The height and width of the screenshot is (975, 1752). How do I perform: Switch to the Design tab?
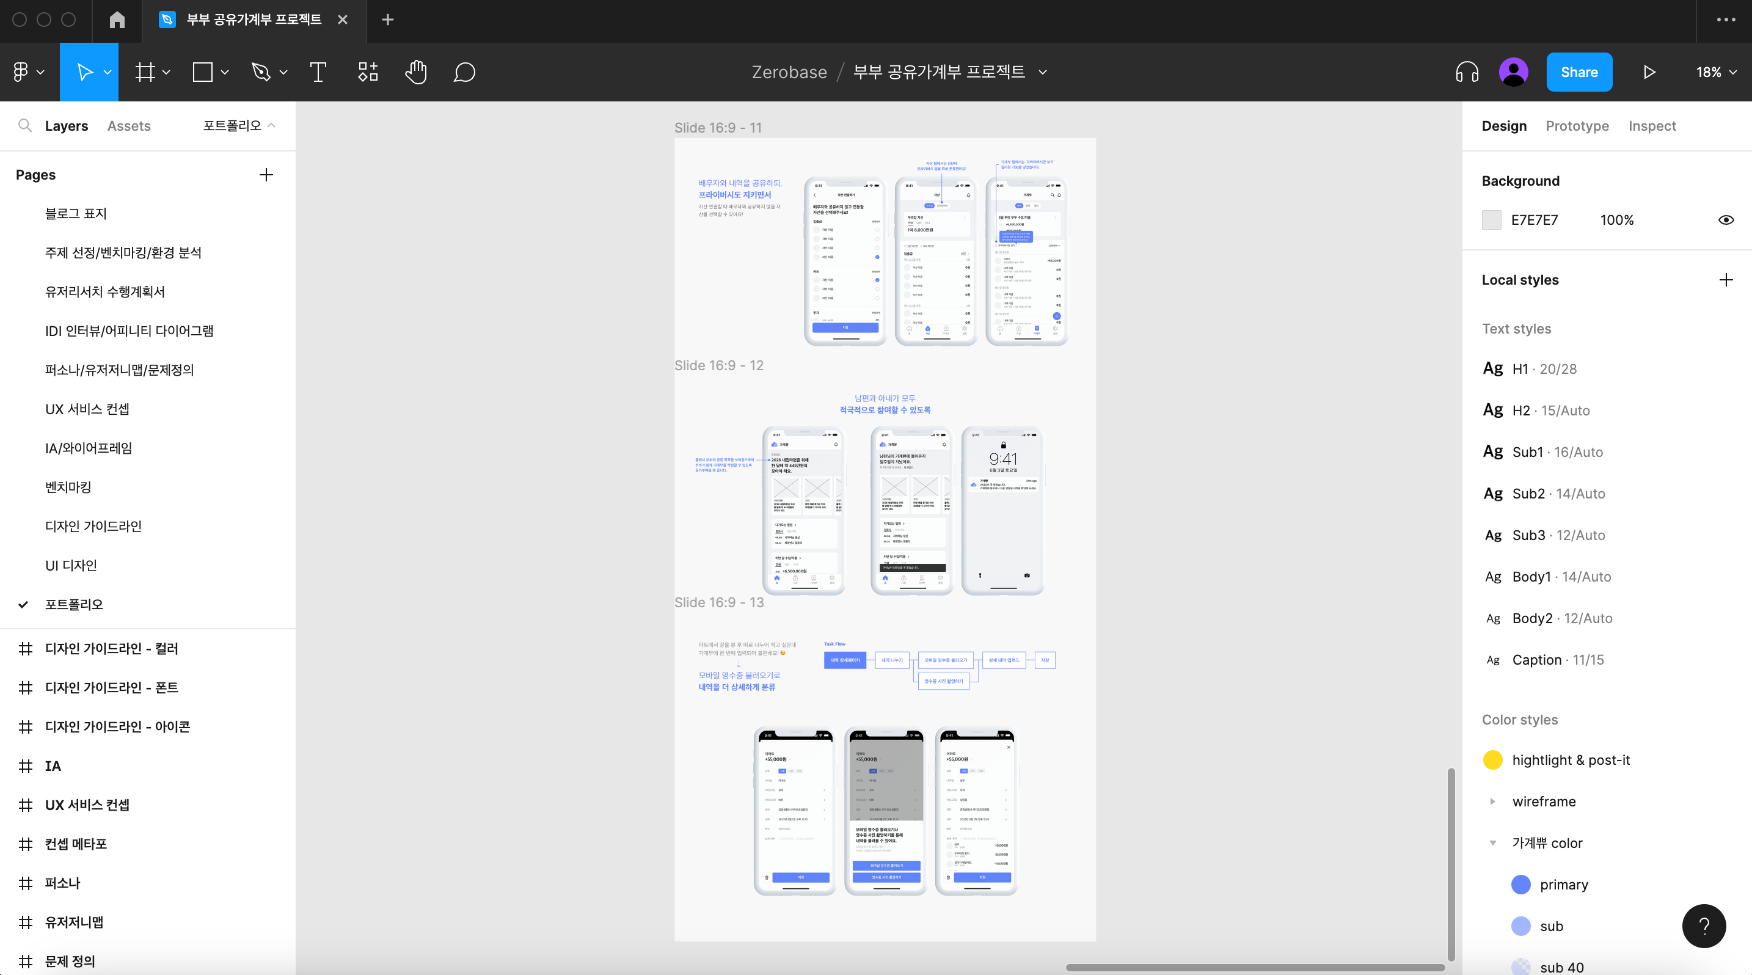tap(1504, 126)
